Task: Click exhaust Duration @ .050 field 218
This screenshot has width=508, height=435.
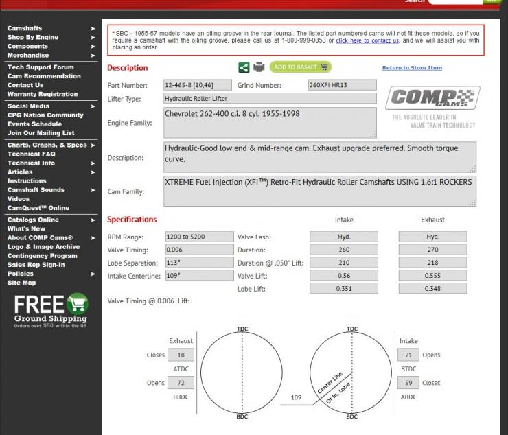Action: [x=432, y=263]
